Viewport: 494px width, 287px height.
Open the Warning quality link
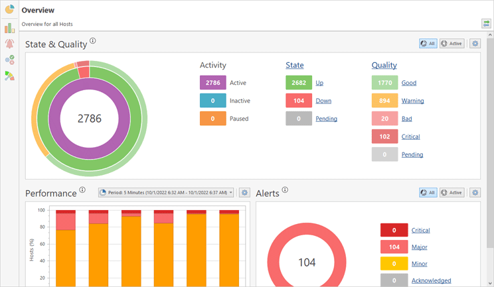point(412,101)
